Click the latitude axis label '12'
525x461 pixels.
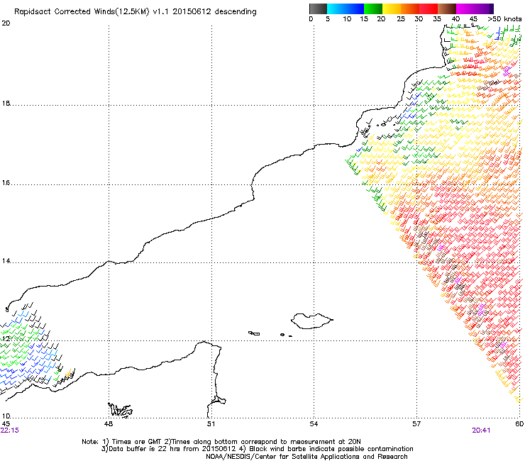[6, 339]
